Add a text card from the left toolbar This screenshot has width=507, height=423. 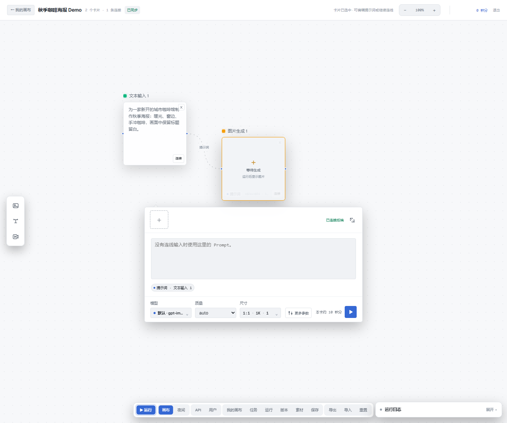(15, 221)
